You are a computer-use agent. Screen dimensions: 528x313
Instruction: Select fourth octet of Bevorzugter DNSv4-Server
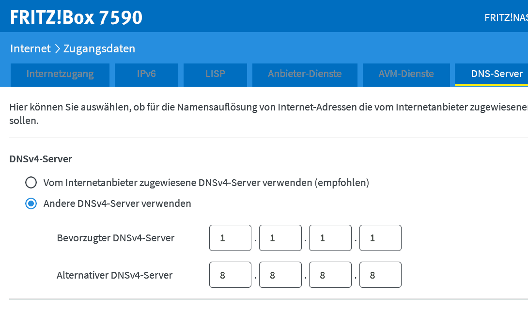[380, 238]
